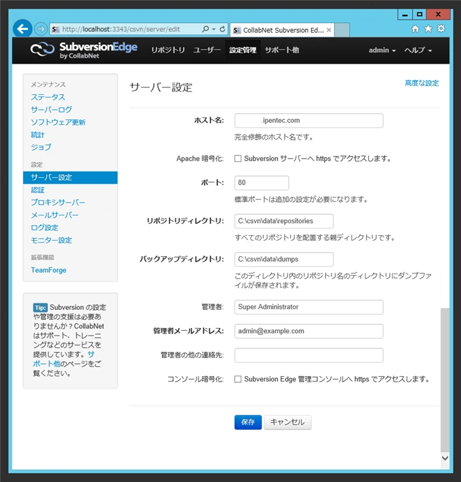The width and height of the screenshot is (461, 482).
Task: Open the browser home icon
Action: coord(415,29)
